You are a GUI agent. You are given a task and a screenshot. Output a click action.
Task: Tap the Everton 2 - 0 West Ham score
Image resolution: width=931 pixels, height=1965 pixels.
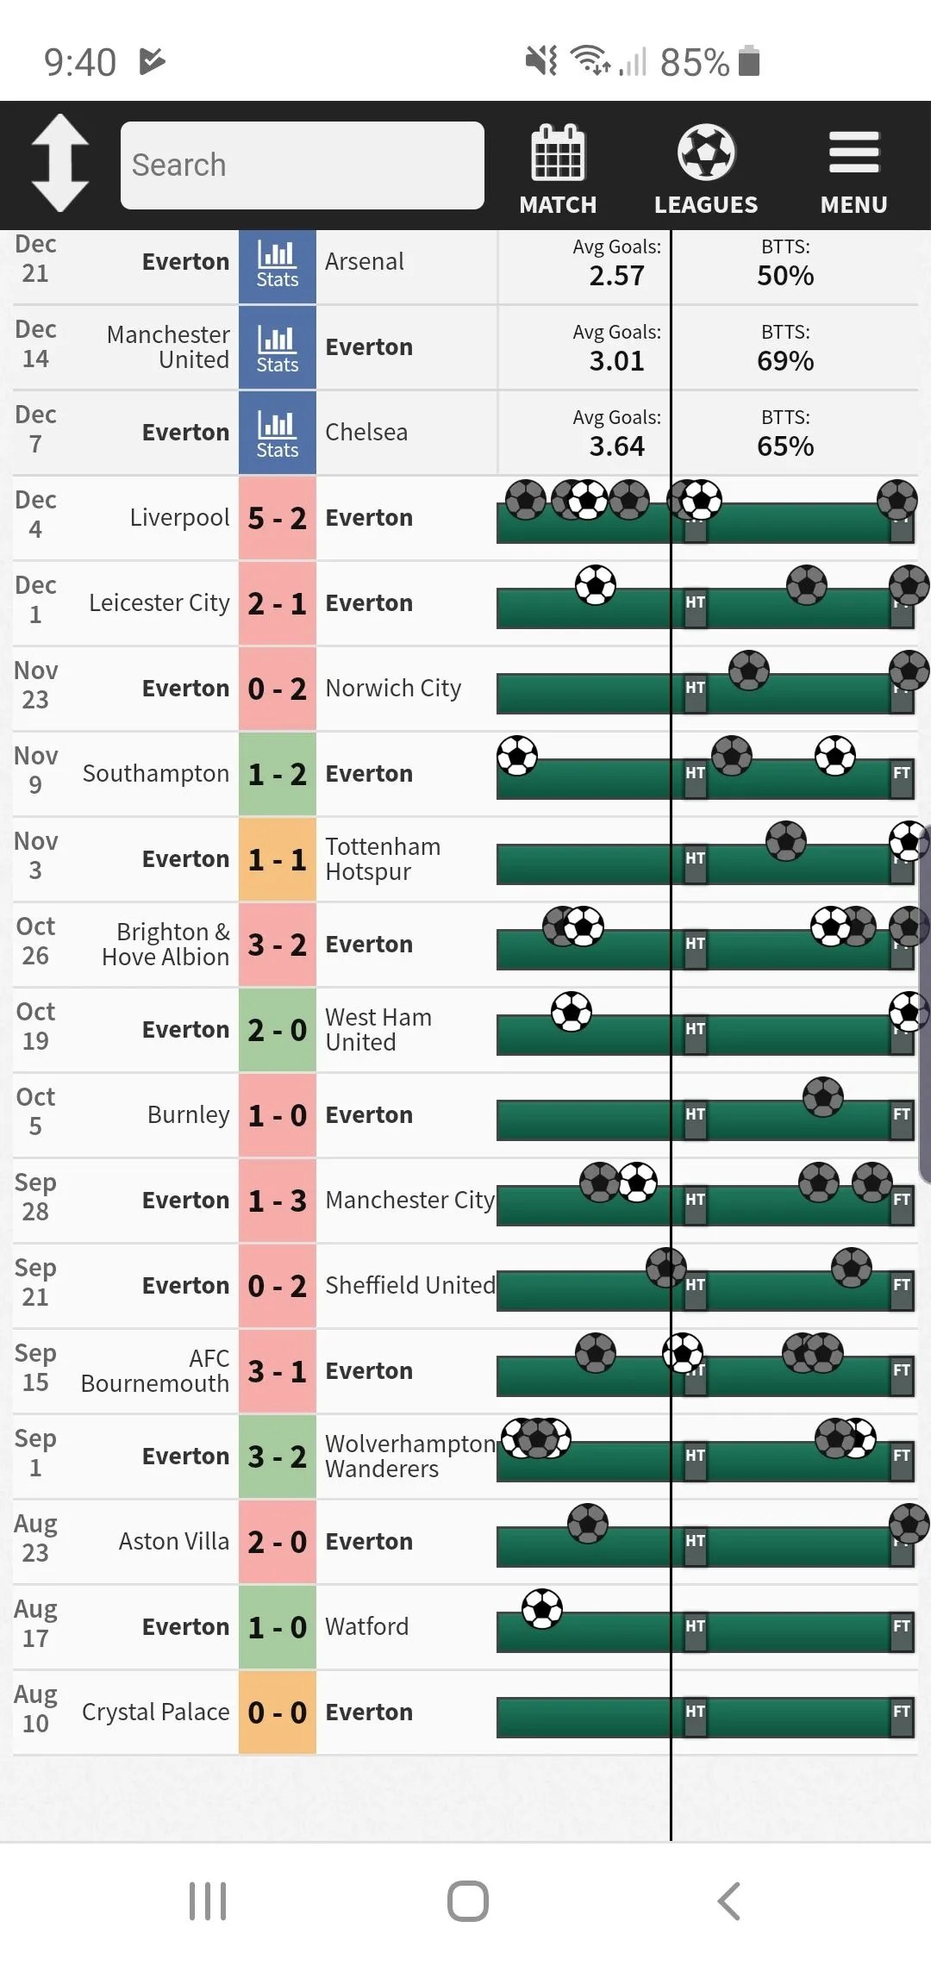pos(277,1030)
